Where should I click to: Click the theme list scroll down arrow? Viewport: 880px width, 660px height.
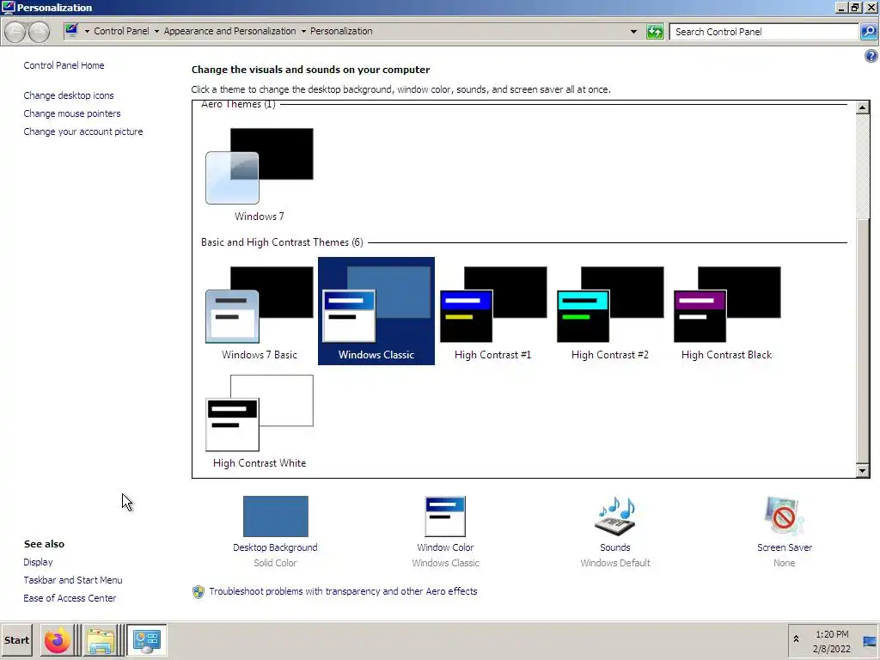point(863,471)
